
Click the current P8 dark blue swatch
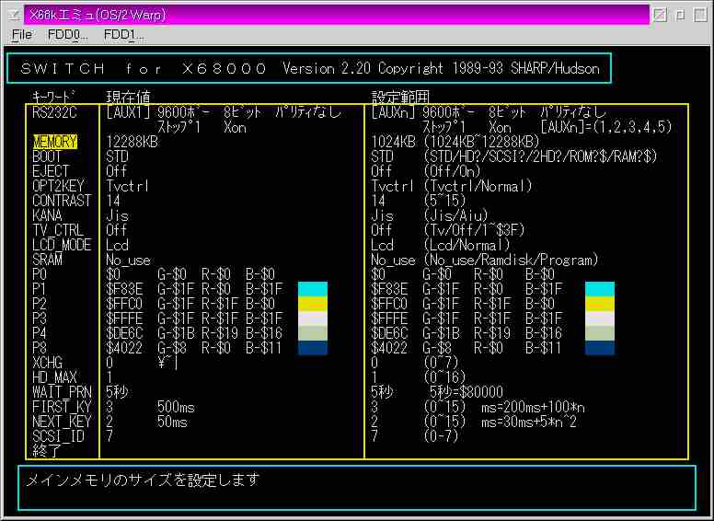[313, 348]
